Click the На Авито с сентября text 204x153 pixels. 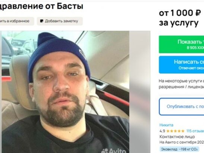(182, 142)
